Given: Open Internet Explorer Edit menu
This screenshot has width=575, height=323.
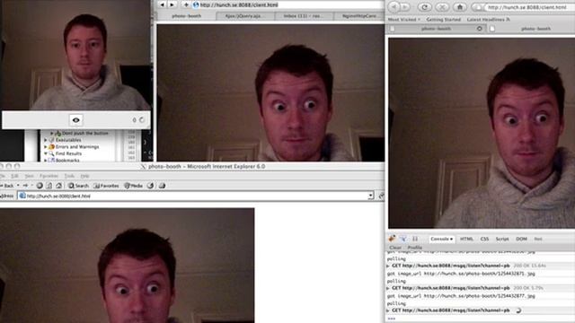Looking at the screenshot, I should point(14,176).
